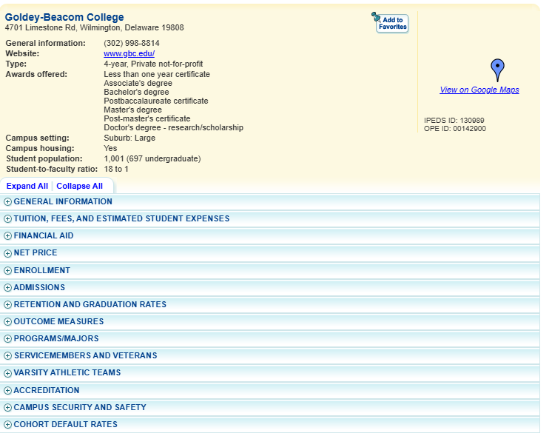
Task: Click 'Doctor's degree - research/scholarship' award
Action: tap(173, 127)
